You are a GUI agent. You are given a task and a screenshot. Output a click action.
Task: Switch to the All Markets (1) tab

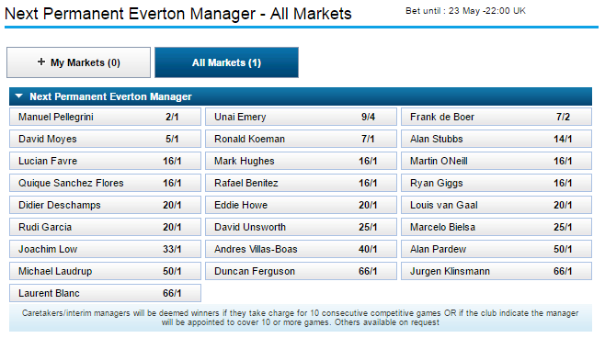226,62
